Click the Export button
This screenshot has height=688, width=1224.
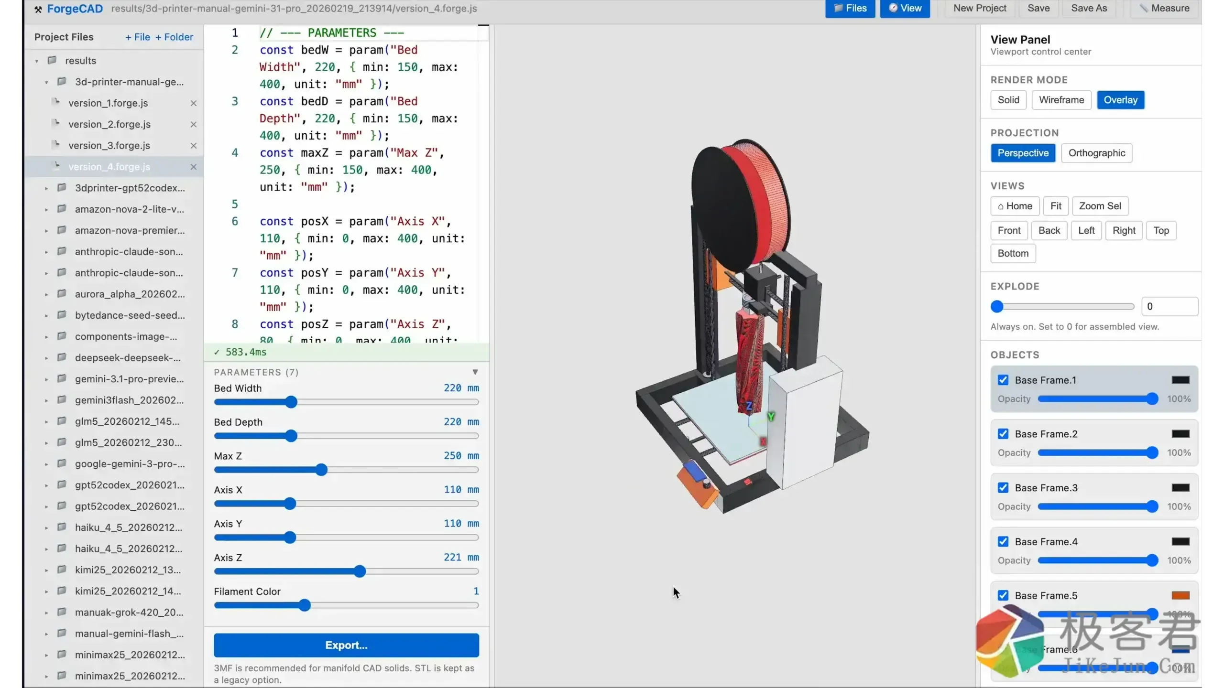(x=346, y=645)
